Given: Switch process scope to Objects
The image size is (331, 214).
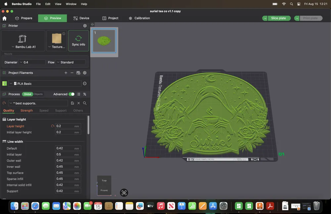Looking at the screenshot, I should coord(38,94).
